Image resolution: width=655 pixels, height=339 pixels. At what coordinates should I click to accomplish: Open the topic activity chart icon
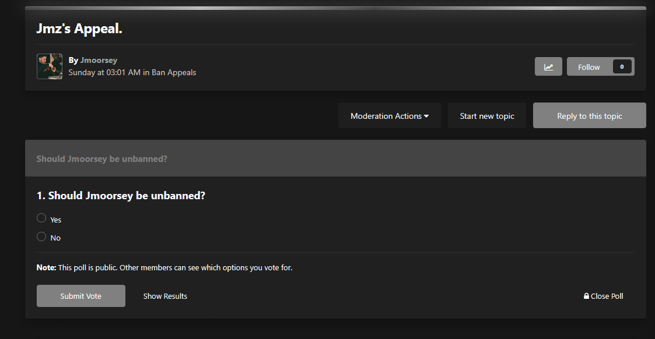[548, 67]
